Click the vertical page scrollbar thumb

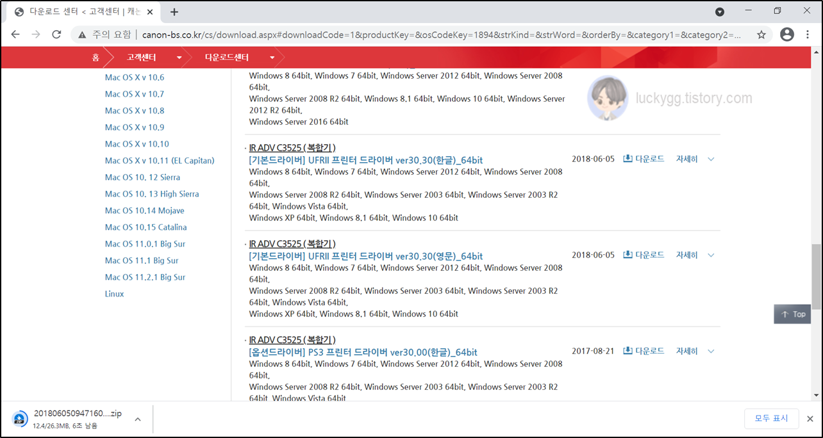[816, 275]
